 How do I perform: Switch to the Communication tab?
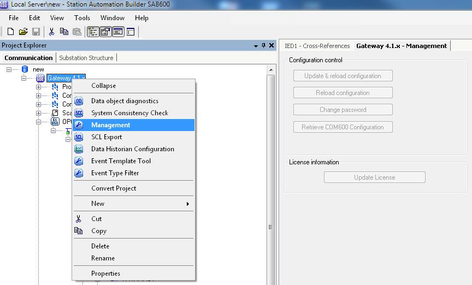[x=28, y=58]
